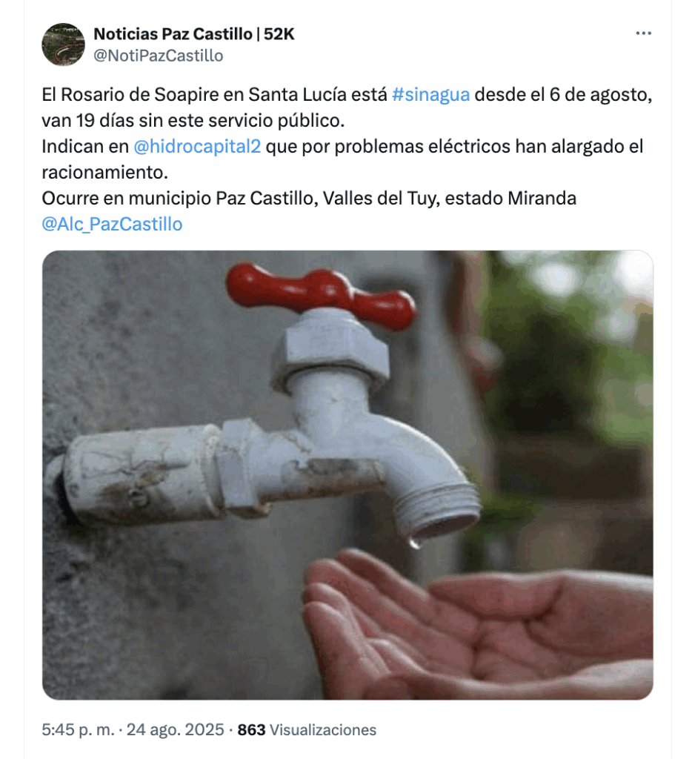Open the three-dot more options menu

click(643, 33)
